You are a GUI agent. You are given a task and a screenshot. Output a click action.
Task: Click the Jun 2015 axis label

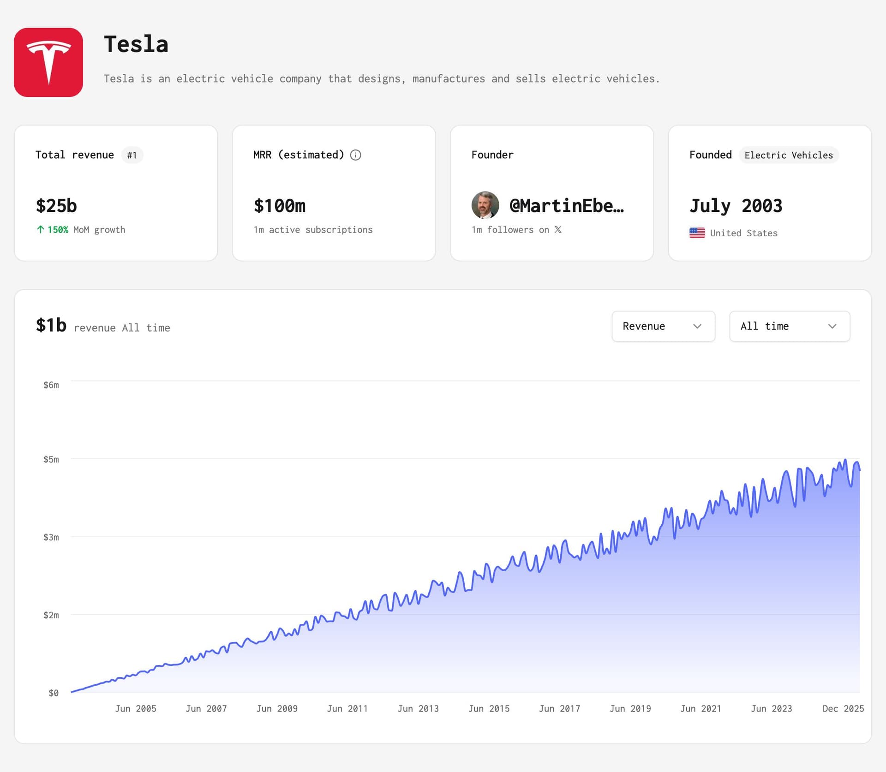tap(489, 708)
